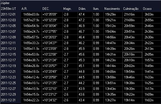The width and height of the screenshot is (161, 104).
Task: Click the set time cell 1h57m
Action: (152, 60)
